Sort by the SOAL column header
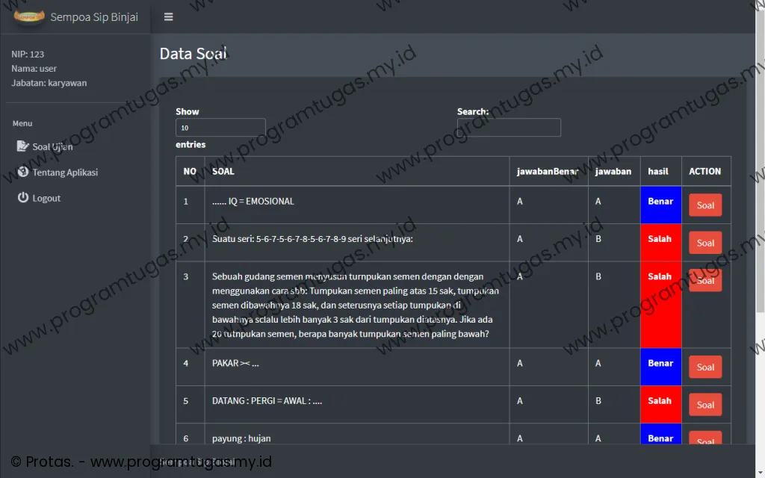The width and height of the screenshot is (765, 478). 223,171
